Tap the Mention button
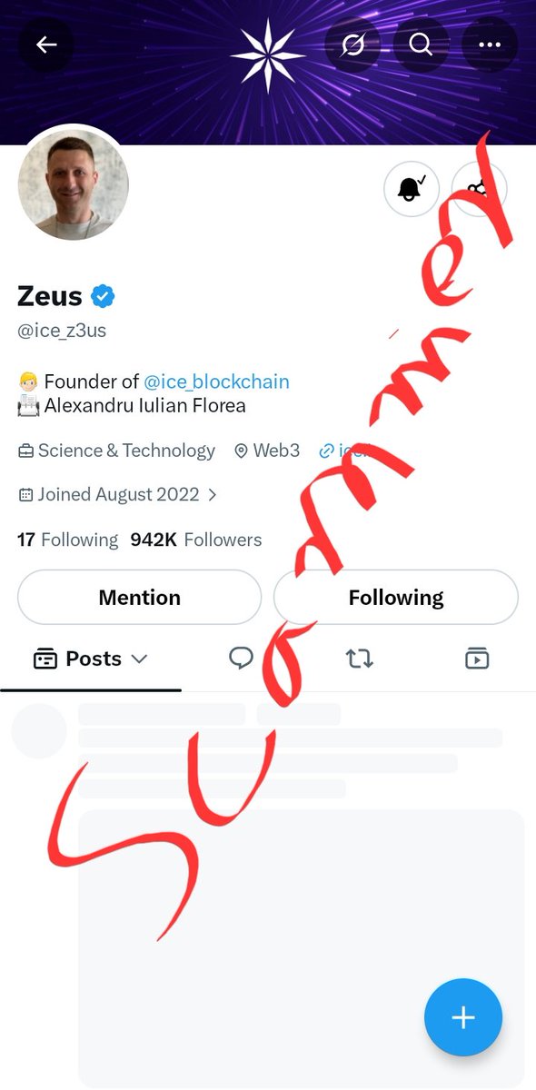Viewport: 536px width, 1090px height. [140, 597]
